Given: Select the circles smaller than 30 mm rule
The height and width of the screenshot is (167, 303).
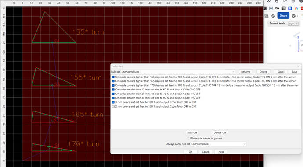Looking at the screenshot, I should point(158,98).
